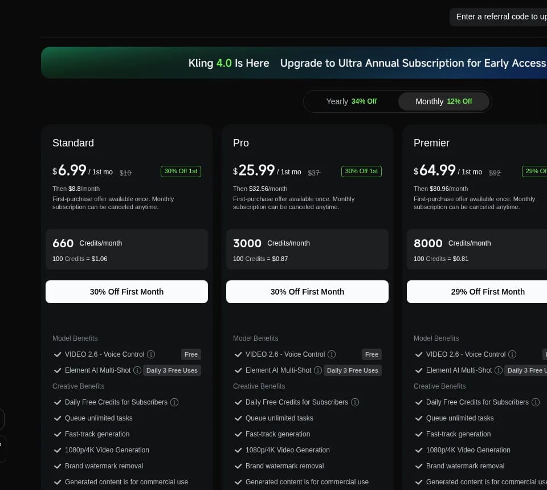Click the Premier plan title
Screen dimensions: 547x490
[x=431, y=143]
